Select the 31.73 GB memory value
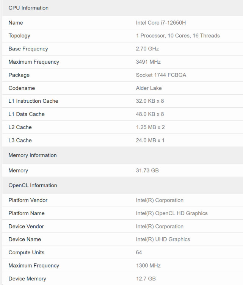The height and width of the screenshot is (285, 243). (x=147, y=171)
